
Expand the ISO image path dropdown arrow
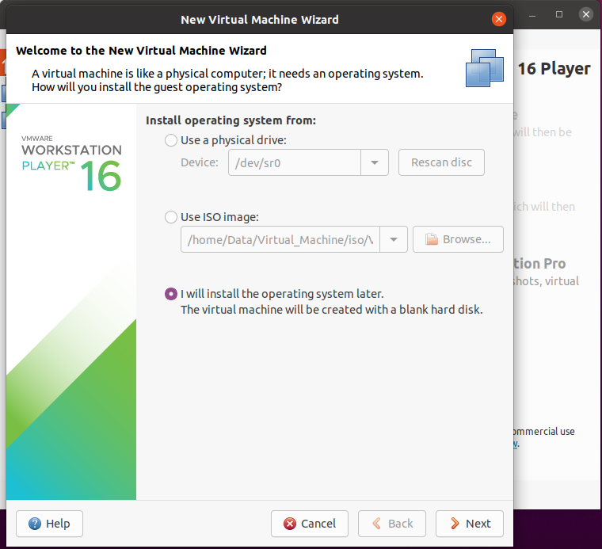click(394, 239)
